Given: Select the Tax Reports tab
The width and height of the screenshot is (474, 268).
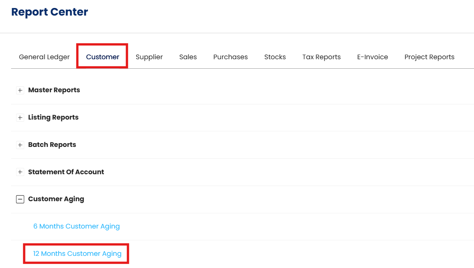Looking at the screenshot, I should pos(321,57).
